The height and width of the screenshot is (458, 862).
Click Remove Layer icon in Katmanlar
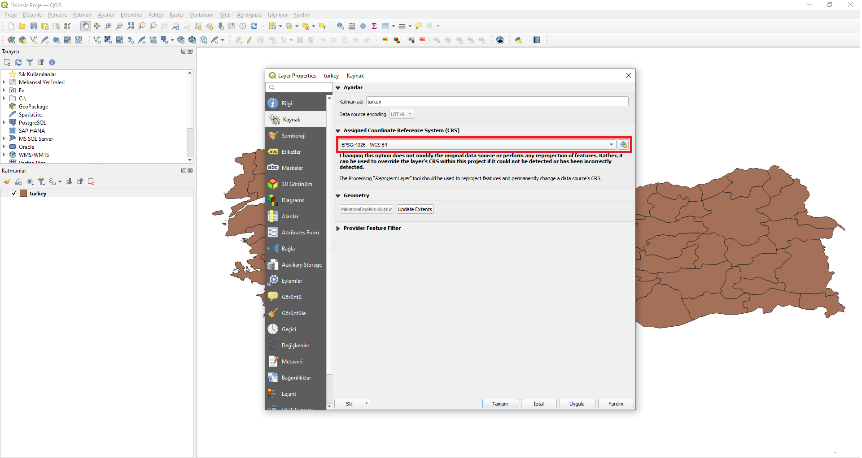point(91,181)
